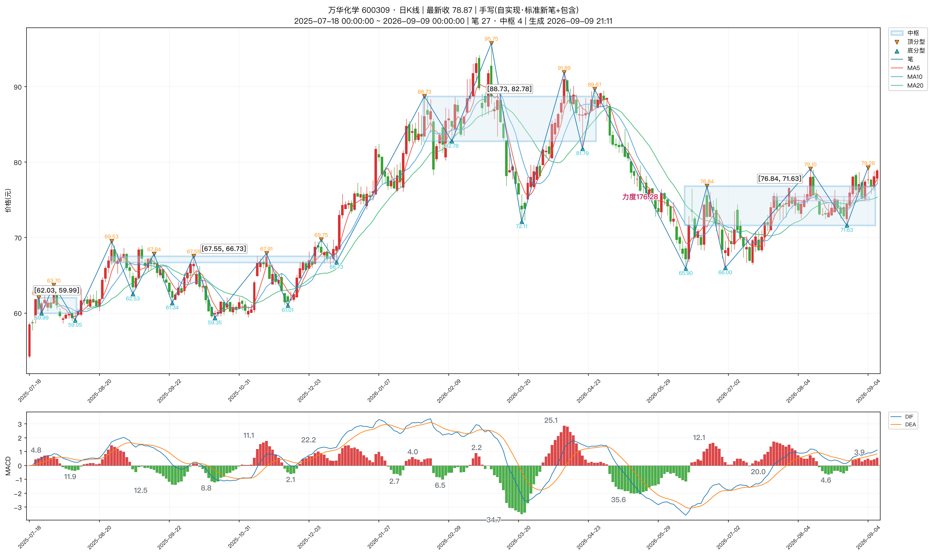Click the DIF entry in the MACD legend
The height and width of the screenshot is (555, 932).
tap(902, 416)
